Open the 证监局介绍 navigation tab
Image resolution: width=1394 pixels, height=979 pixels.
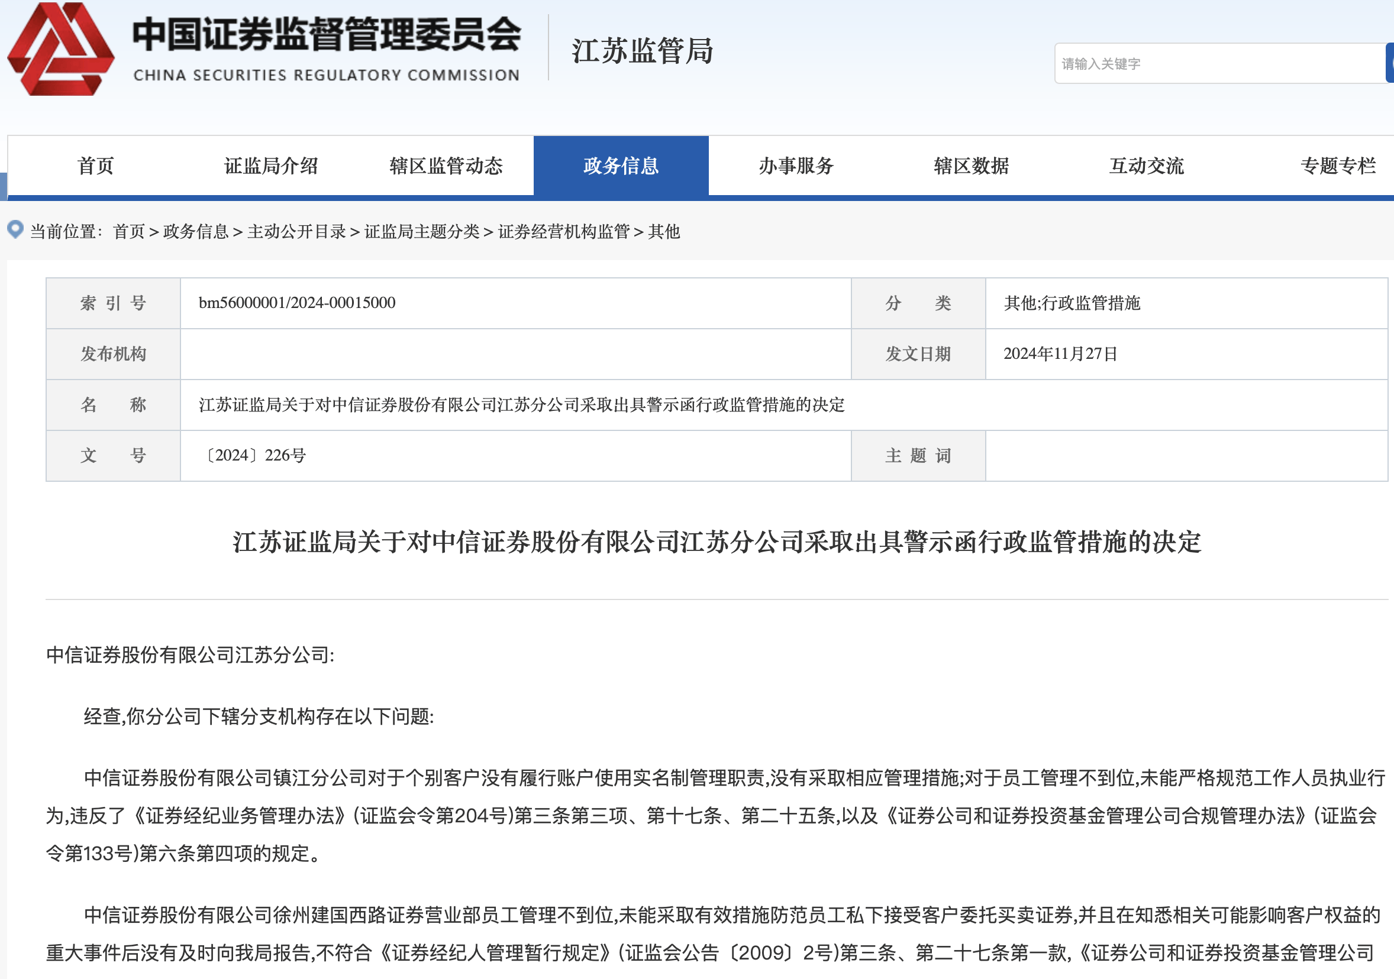click(271, 166)
